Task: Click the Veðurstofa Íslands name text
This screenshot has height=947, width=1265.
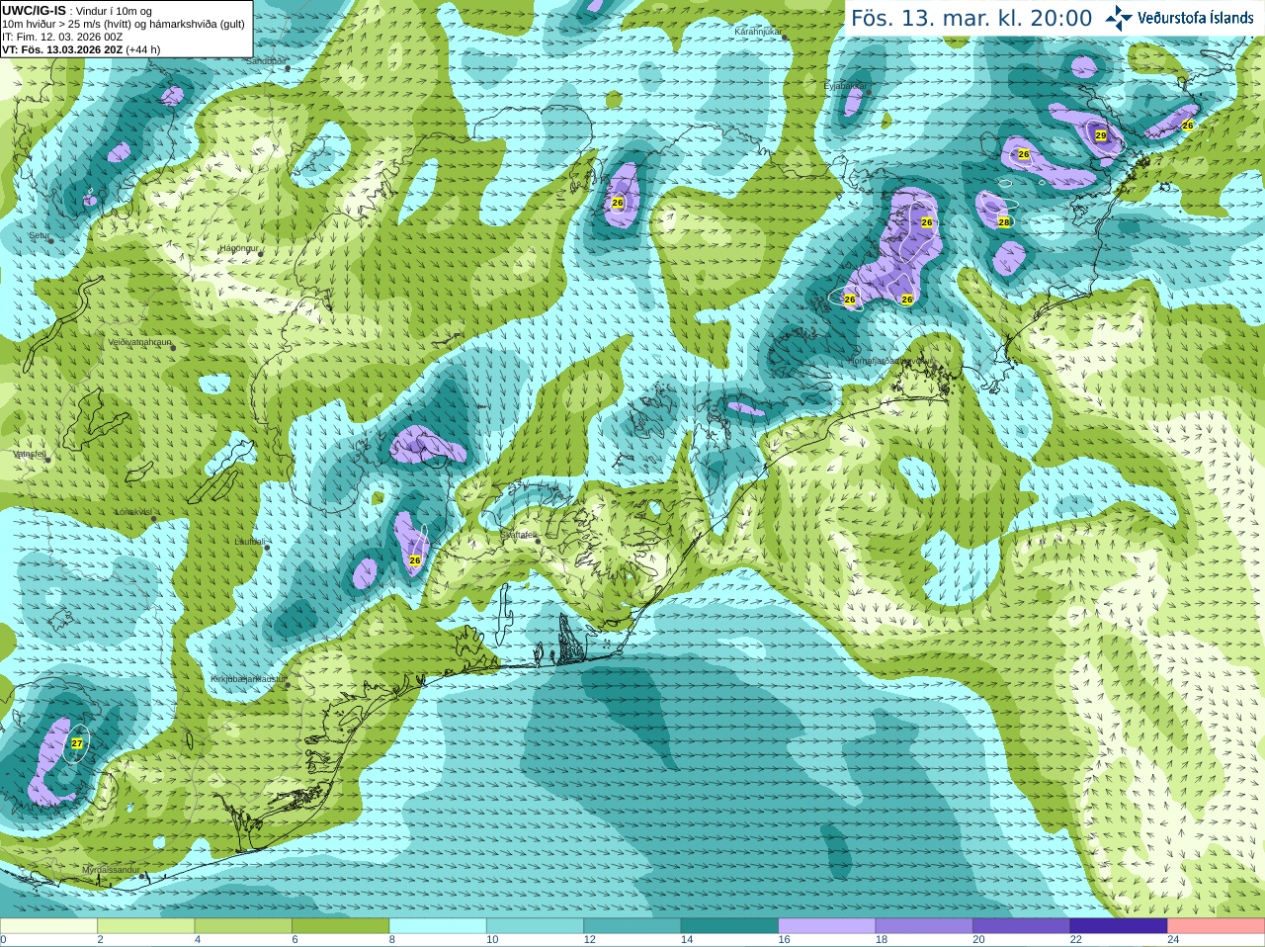Action: (x=1195, y=18)
